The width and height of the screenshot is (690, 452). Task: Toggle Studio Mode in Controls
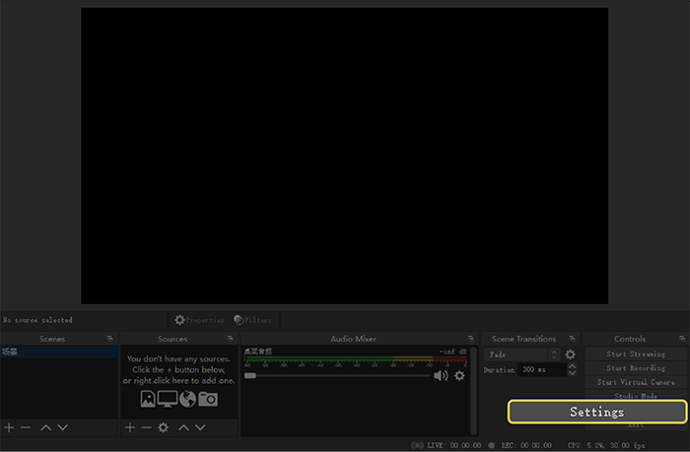[x=636, y=396]
